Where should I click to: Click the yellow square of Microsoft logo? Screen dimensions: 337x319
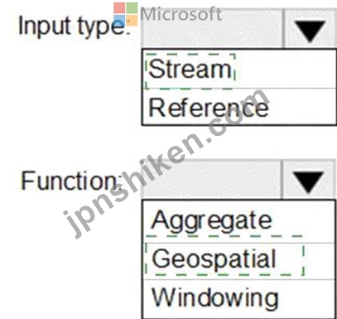tap(132, 21)
